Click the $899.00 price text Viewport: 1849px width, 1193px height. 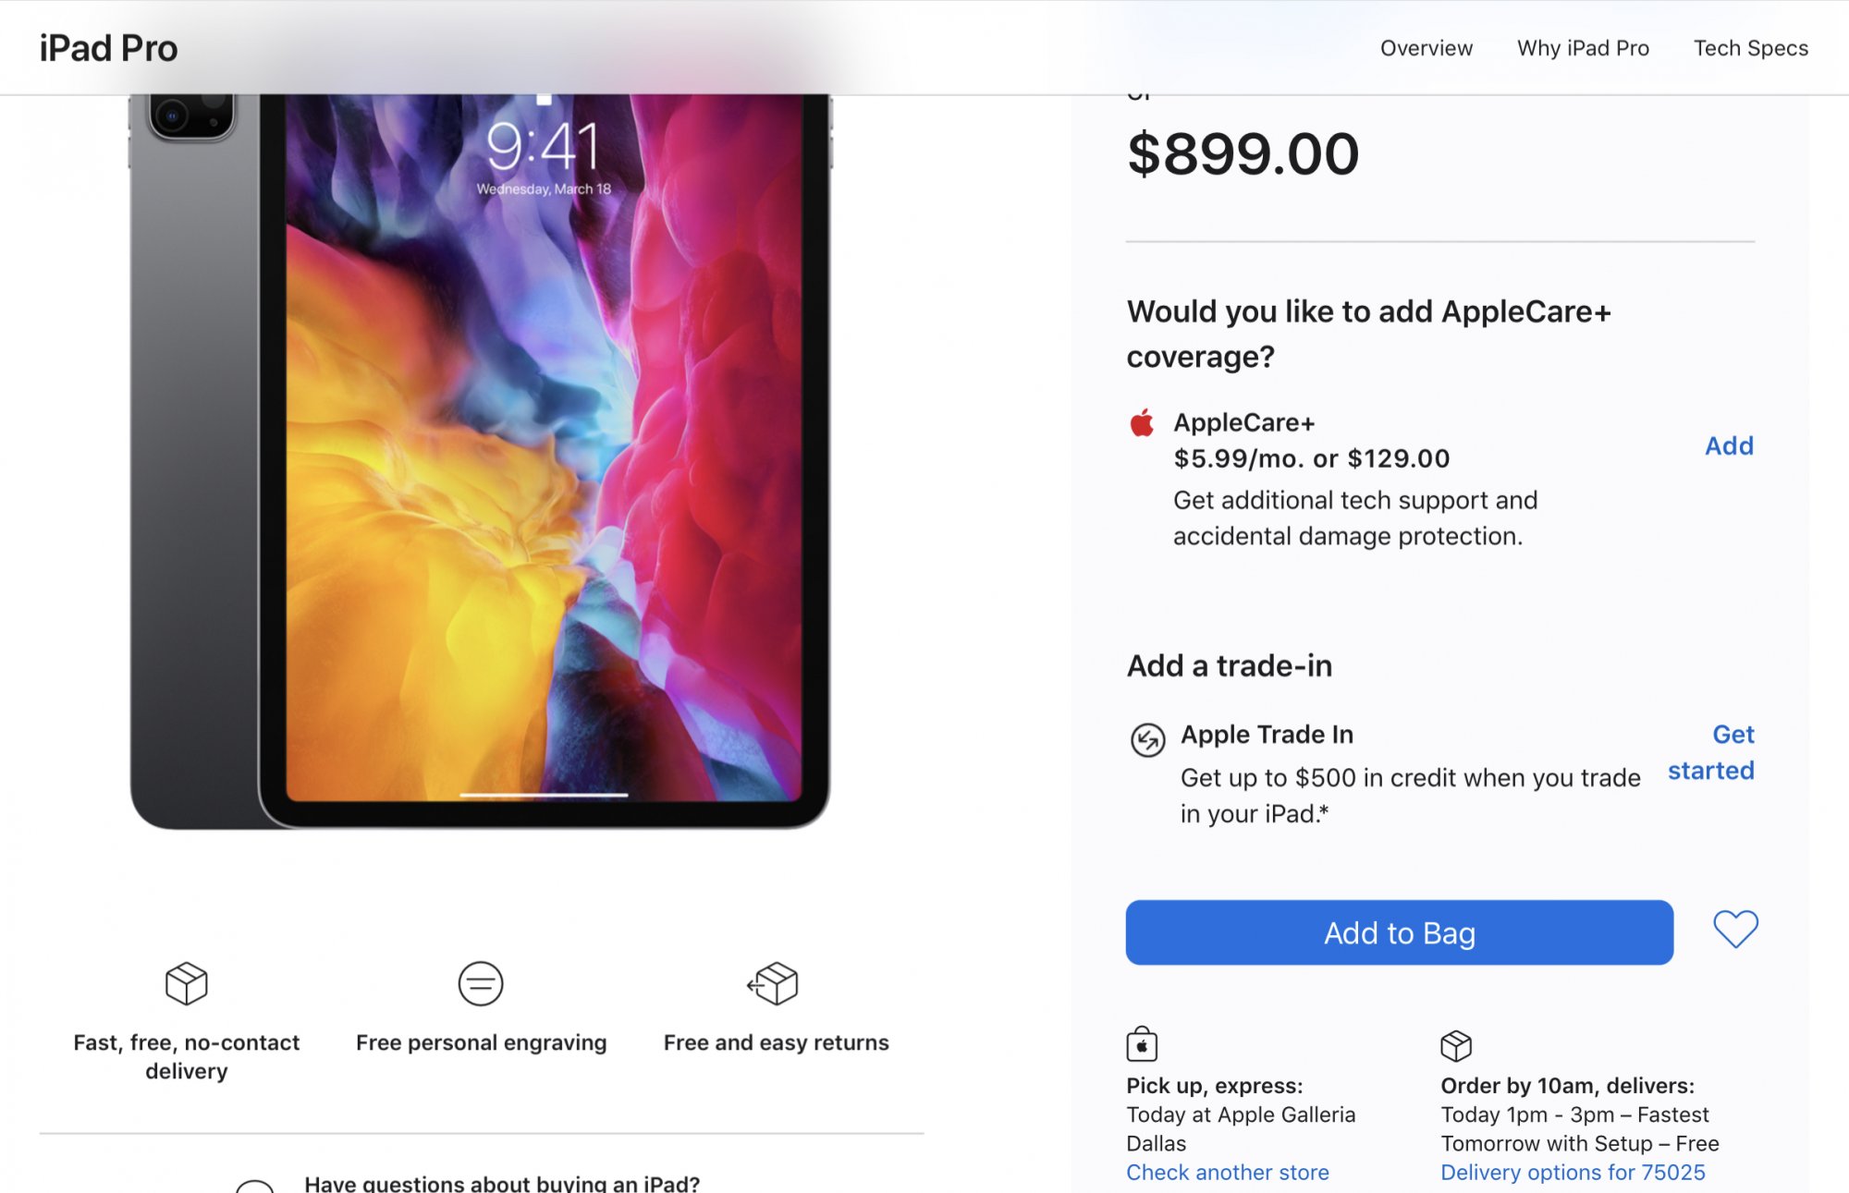(x=1243, y=153)
